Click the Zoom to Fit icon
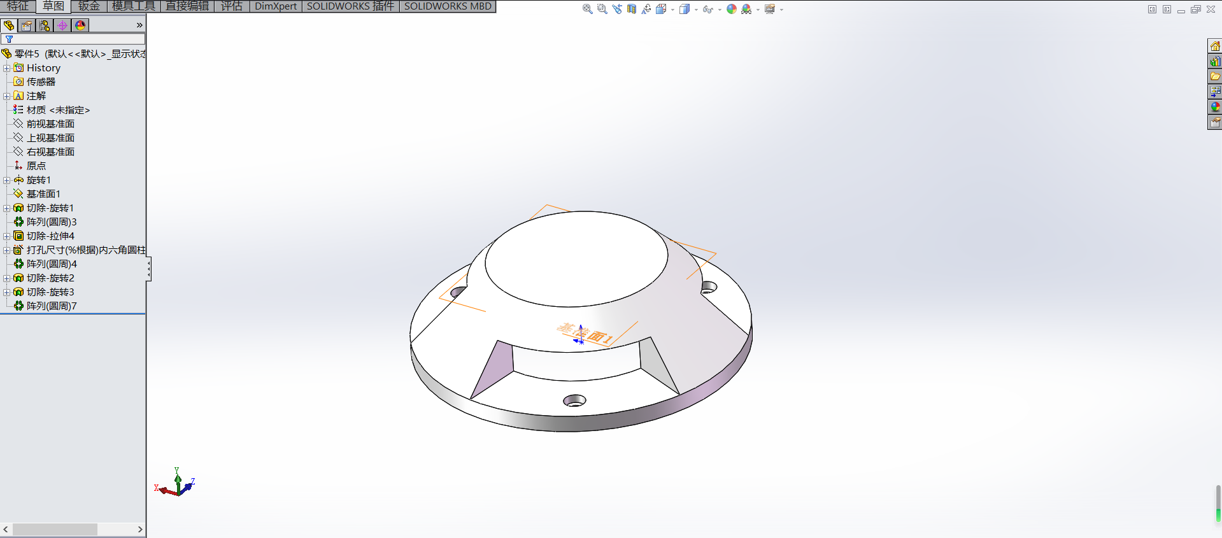 (x=587, y=9)
